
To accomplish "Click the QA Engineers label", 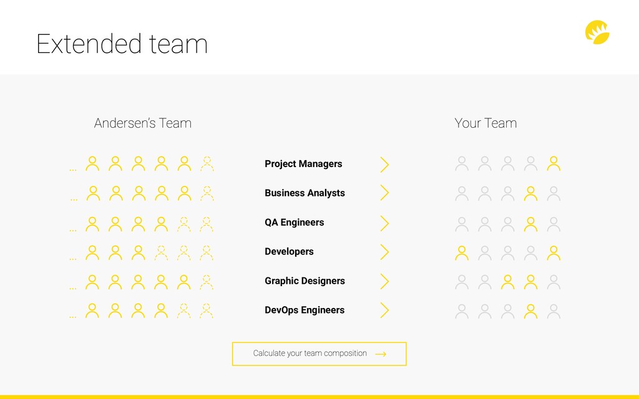I will (x=295, y=223).
